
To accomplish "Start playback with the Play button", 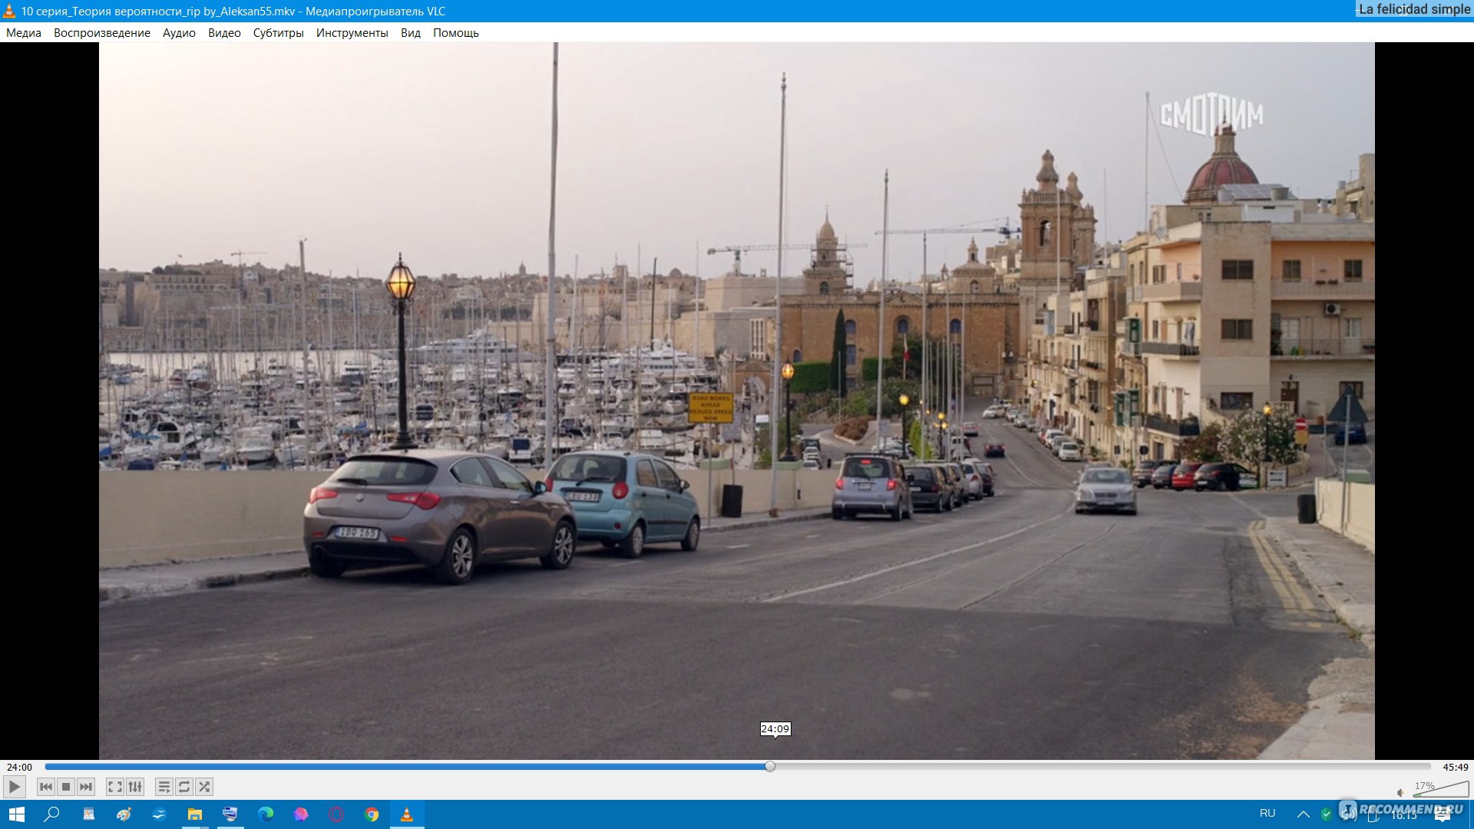I will pos(14,787).
